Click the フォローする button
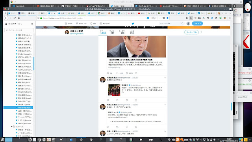The image size is (252, 142). point(191,32)
